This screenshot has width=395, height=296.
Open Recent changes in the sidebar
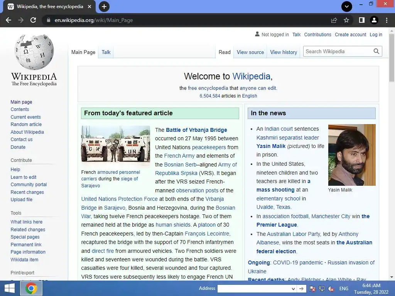coord(27,192)
